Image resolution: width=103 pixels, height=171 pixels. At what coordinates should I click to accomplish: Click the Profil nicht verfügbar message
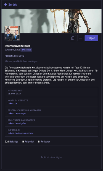pyautogui.click(x=51, y=157)
